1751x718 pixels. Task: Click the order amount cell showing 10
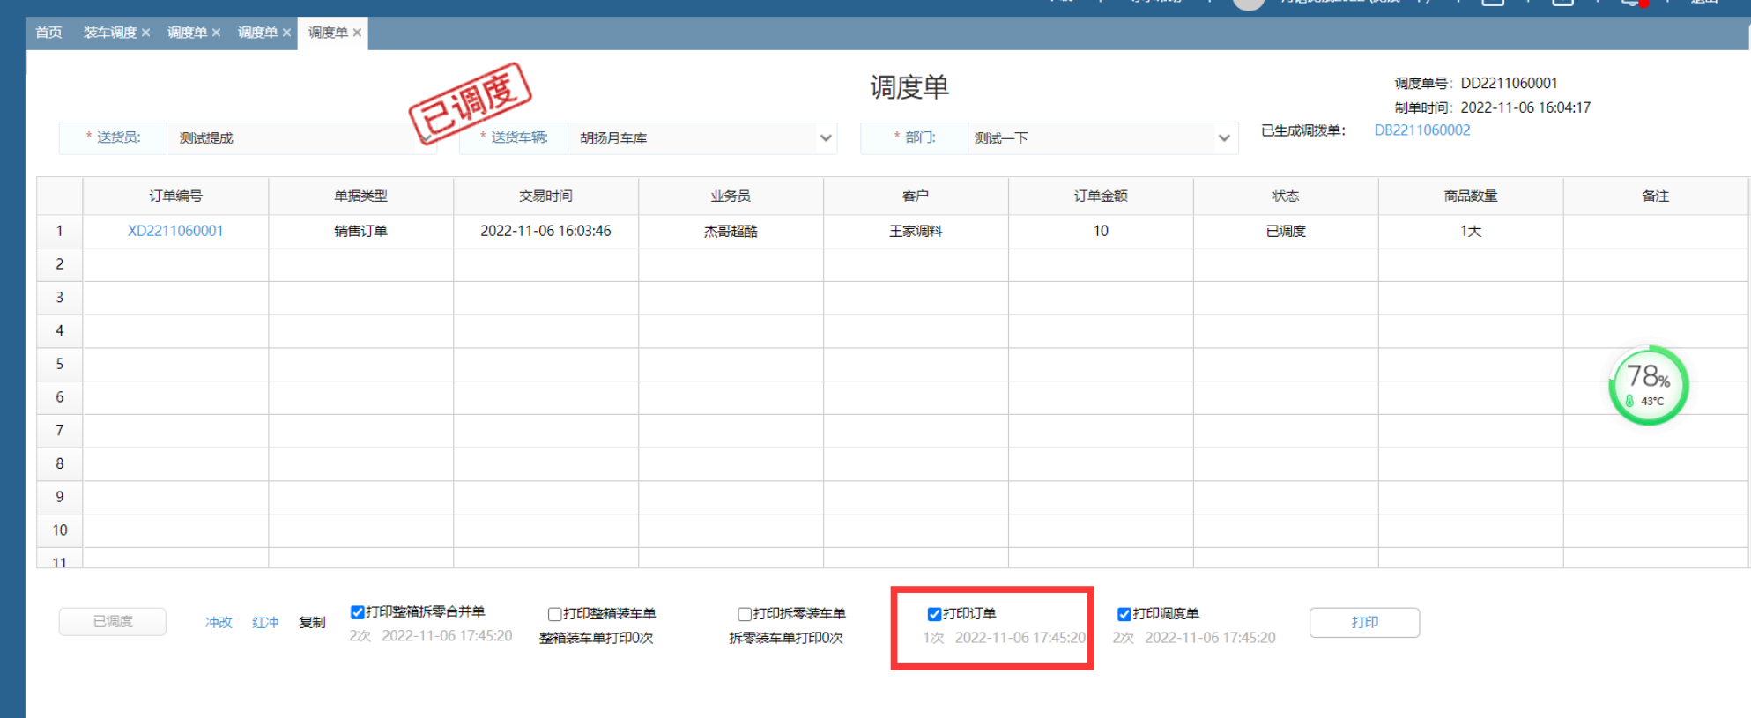1101,231
